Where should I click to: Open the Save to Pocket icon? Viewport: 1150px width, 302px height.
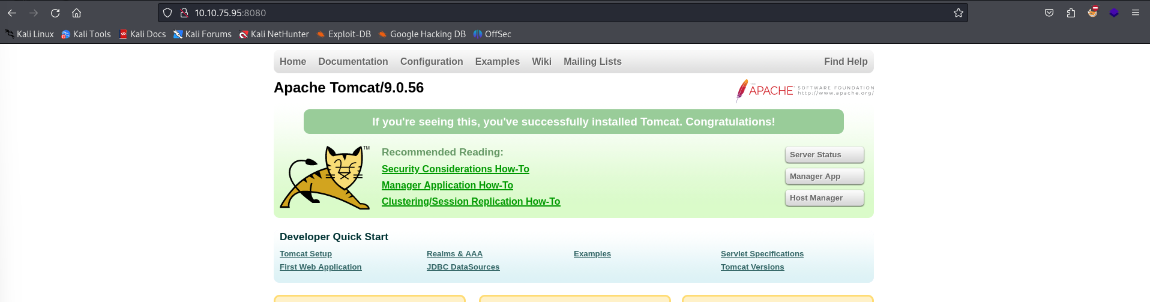[1049, 13]
